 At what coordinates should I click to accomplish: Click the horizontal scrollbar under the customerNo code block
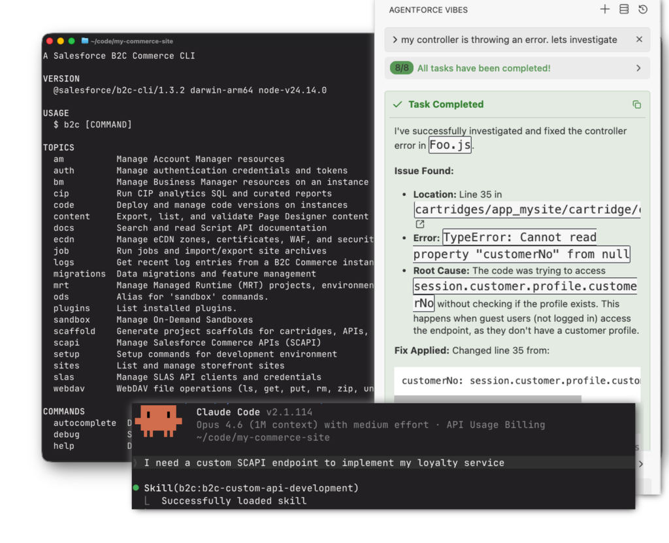coord(487,398)
